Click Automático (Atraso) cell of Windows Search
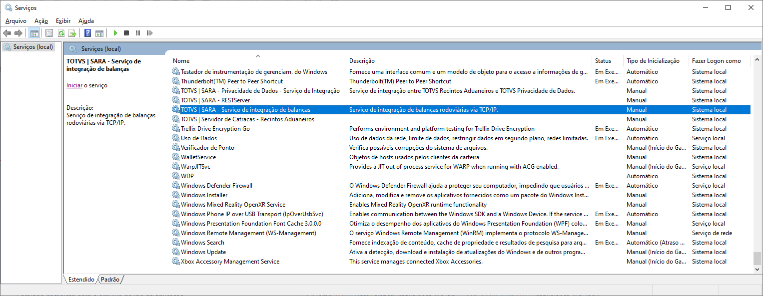The height and width of the screenshot is (296, 763). point(656,243)
